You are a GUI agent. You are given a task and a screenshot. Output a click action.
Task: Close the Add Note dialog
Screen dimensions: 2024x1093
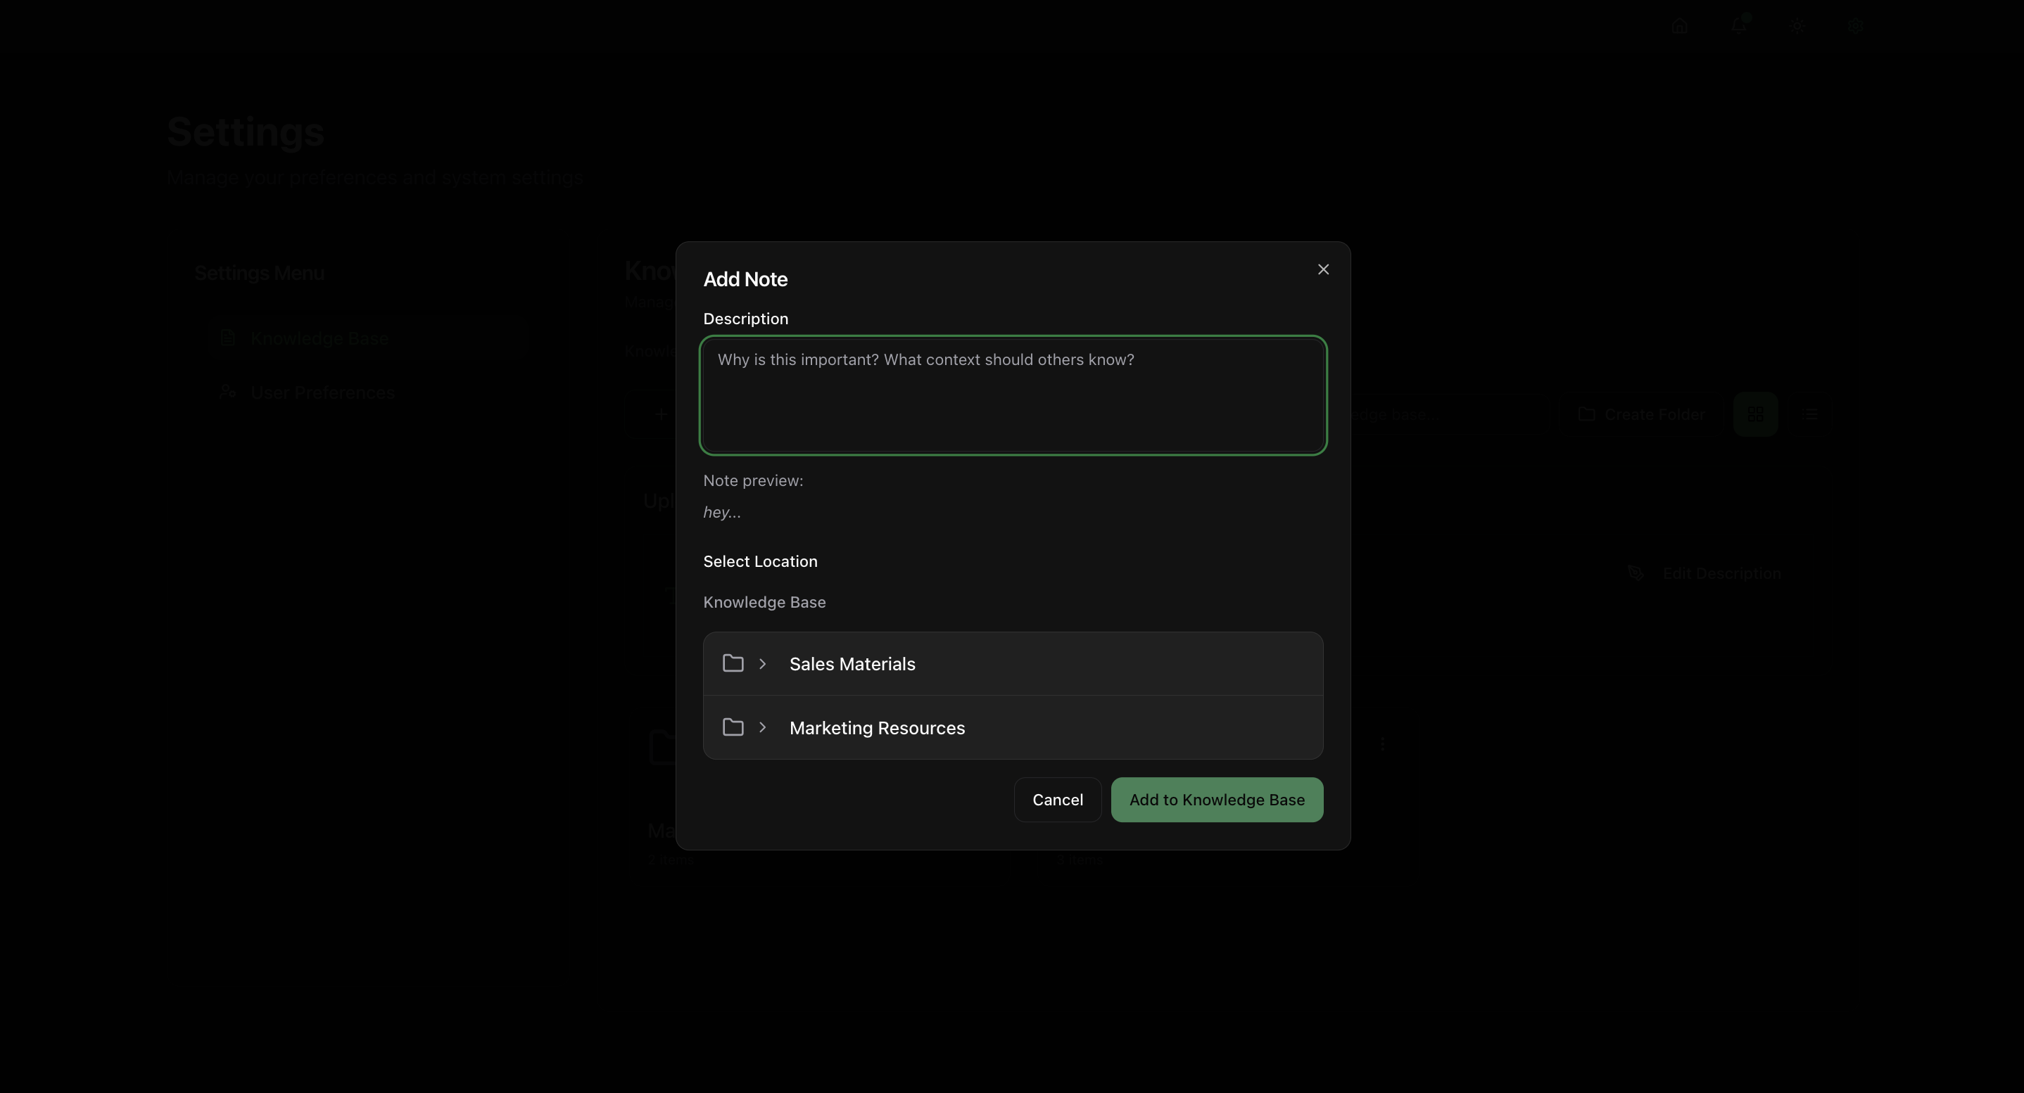click(1323, 269)
